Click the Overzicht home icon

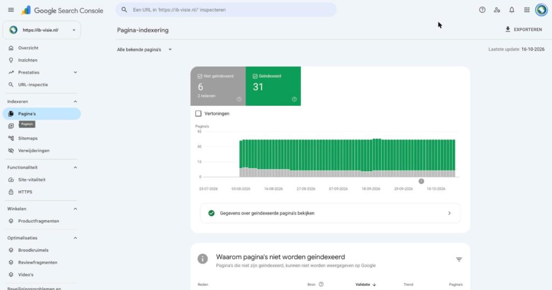pos(11,48)
